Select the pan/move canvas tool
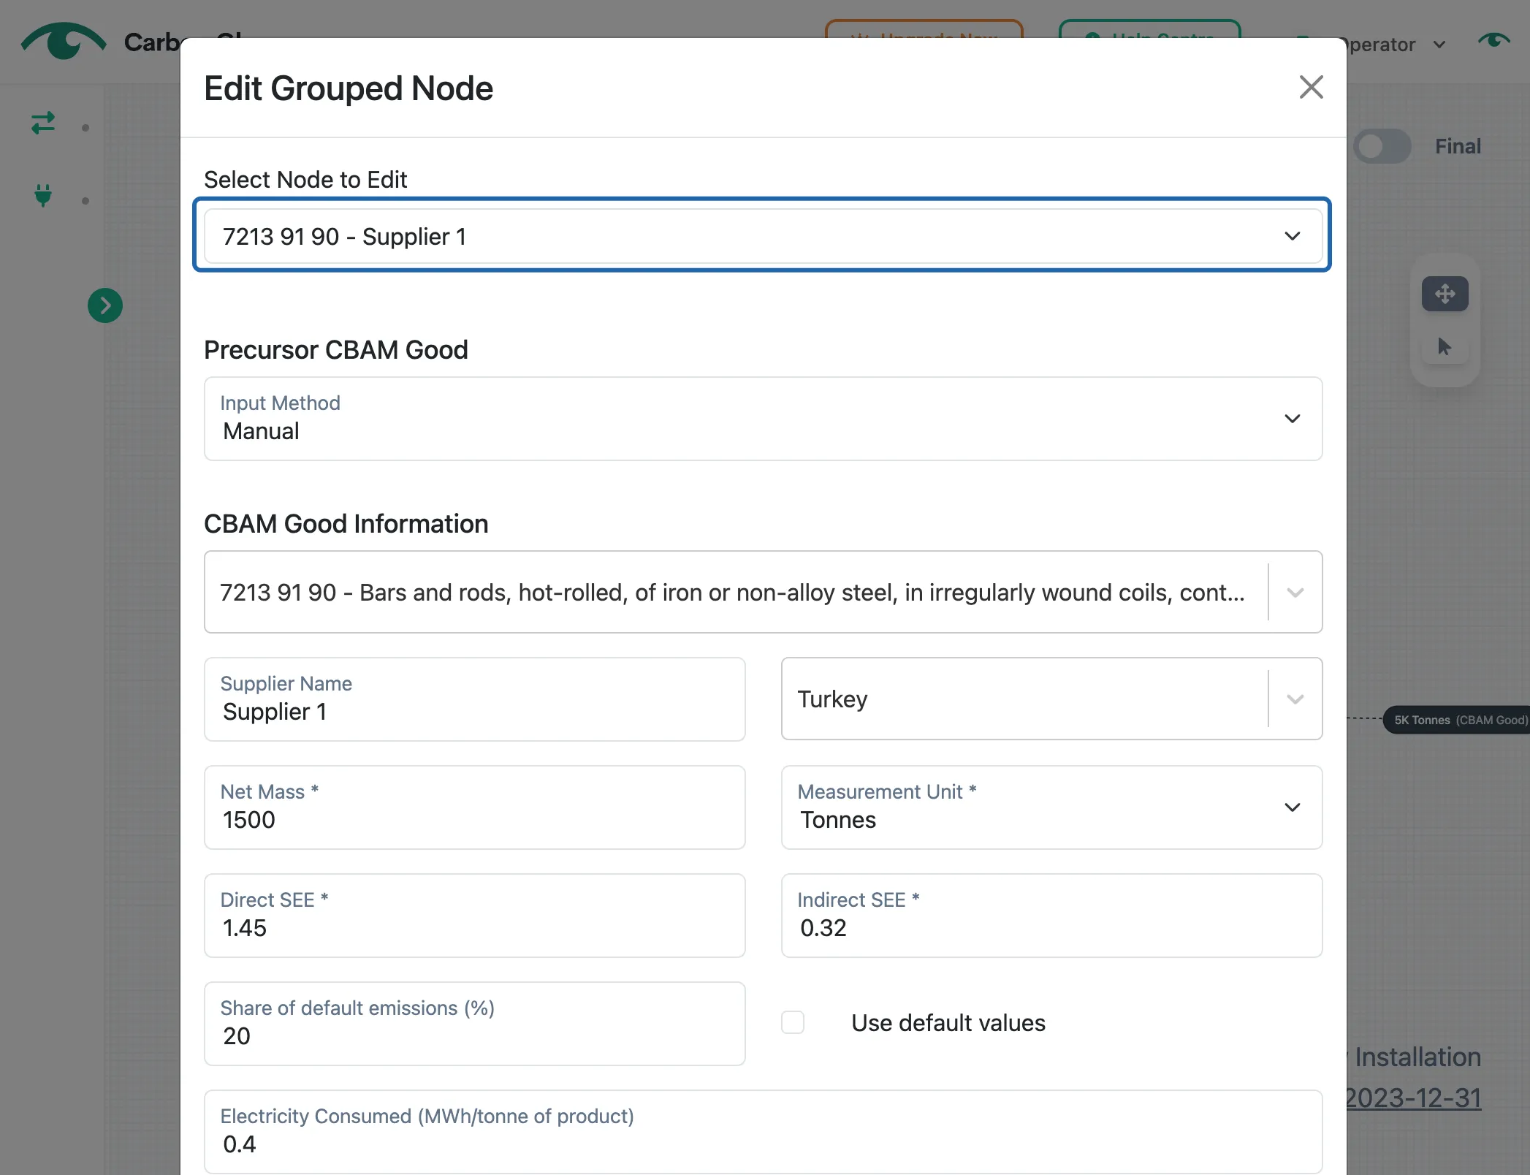Screen dimensions: 1530x1175 pos(1445,294)
